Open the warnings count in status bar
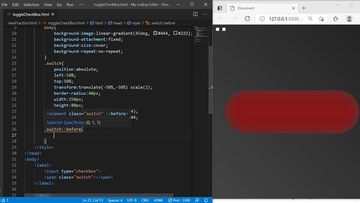This screenshot has height=203, width=360. pyautogui.click(x=5, y=201)
